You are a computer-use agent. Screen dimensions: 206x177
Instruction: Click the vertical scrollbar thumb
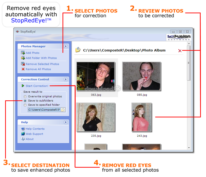[189, 63]
